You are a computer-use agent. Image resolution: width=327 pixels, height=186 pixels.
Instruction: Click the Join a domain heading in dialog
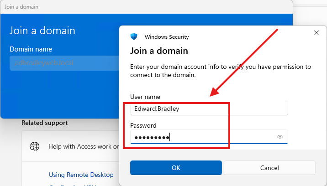click(x=159, y=51)
